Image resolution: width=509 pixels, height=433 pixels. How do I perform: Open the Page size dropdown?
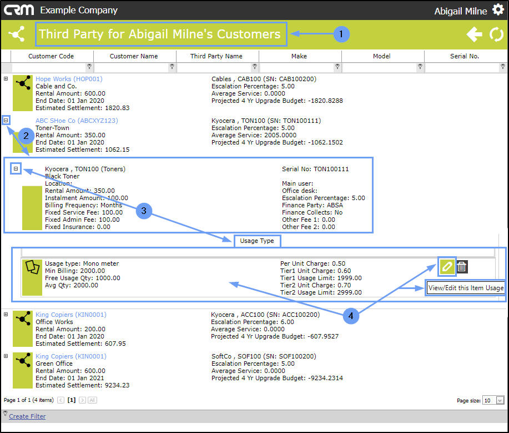(x=500, y=401)
